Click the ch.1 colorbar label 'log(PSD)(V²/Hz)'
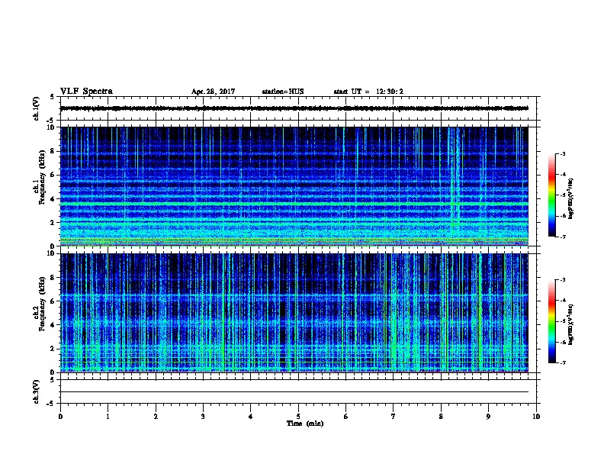604x467 pixels. pos(570,198)
